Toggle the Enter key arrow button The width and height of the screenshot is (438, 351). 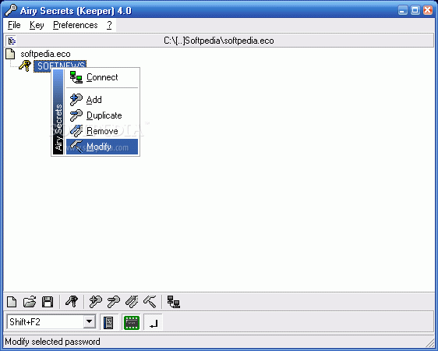pos(153,322)
